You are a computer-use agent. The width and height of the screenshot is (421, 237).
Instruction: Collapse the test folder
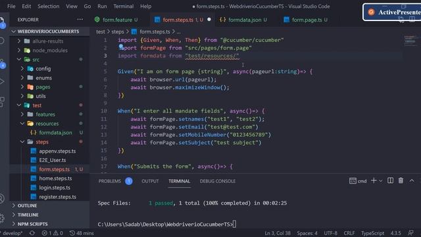point(50,105)
